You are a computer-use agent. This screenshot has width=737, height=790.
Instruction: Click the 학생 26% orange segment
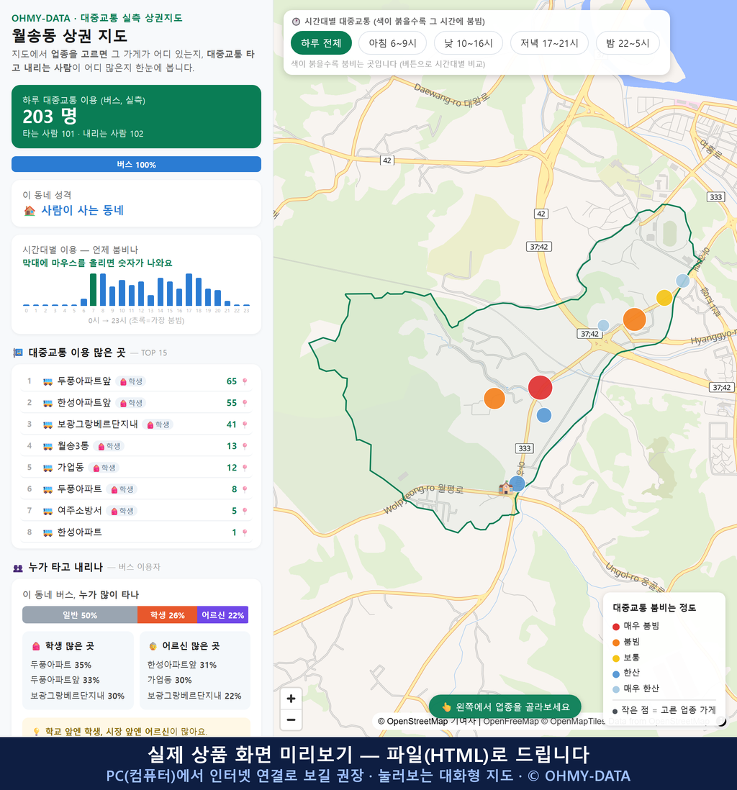tap(168, 614)
